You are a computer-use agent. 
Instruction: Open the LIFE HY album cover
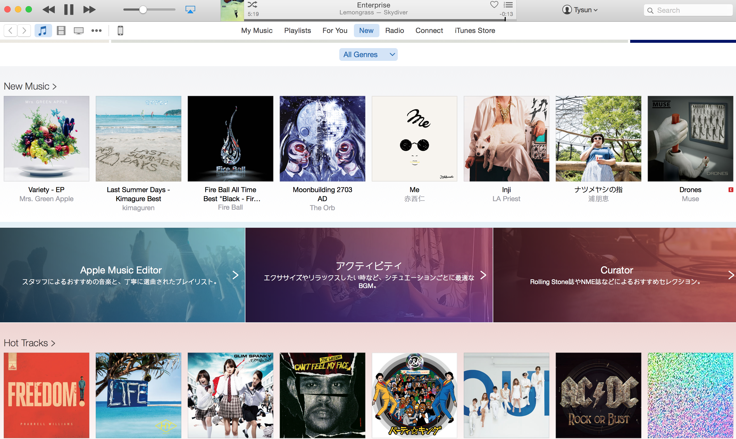click(x=139, y=395)
